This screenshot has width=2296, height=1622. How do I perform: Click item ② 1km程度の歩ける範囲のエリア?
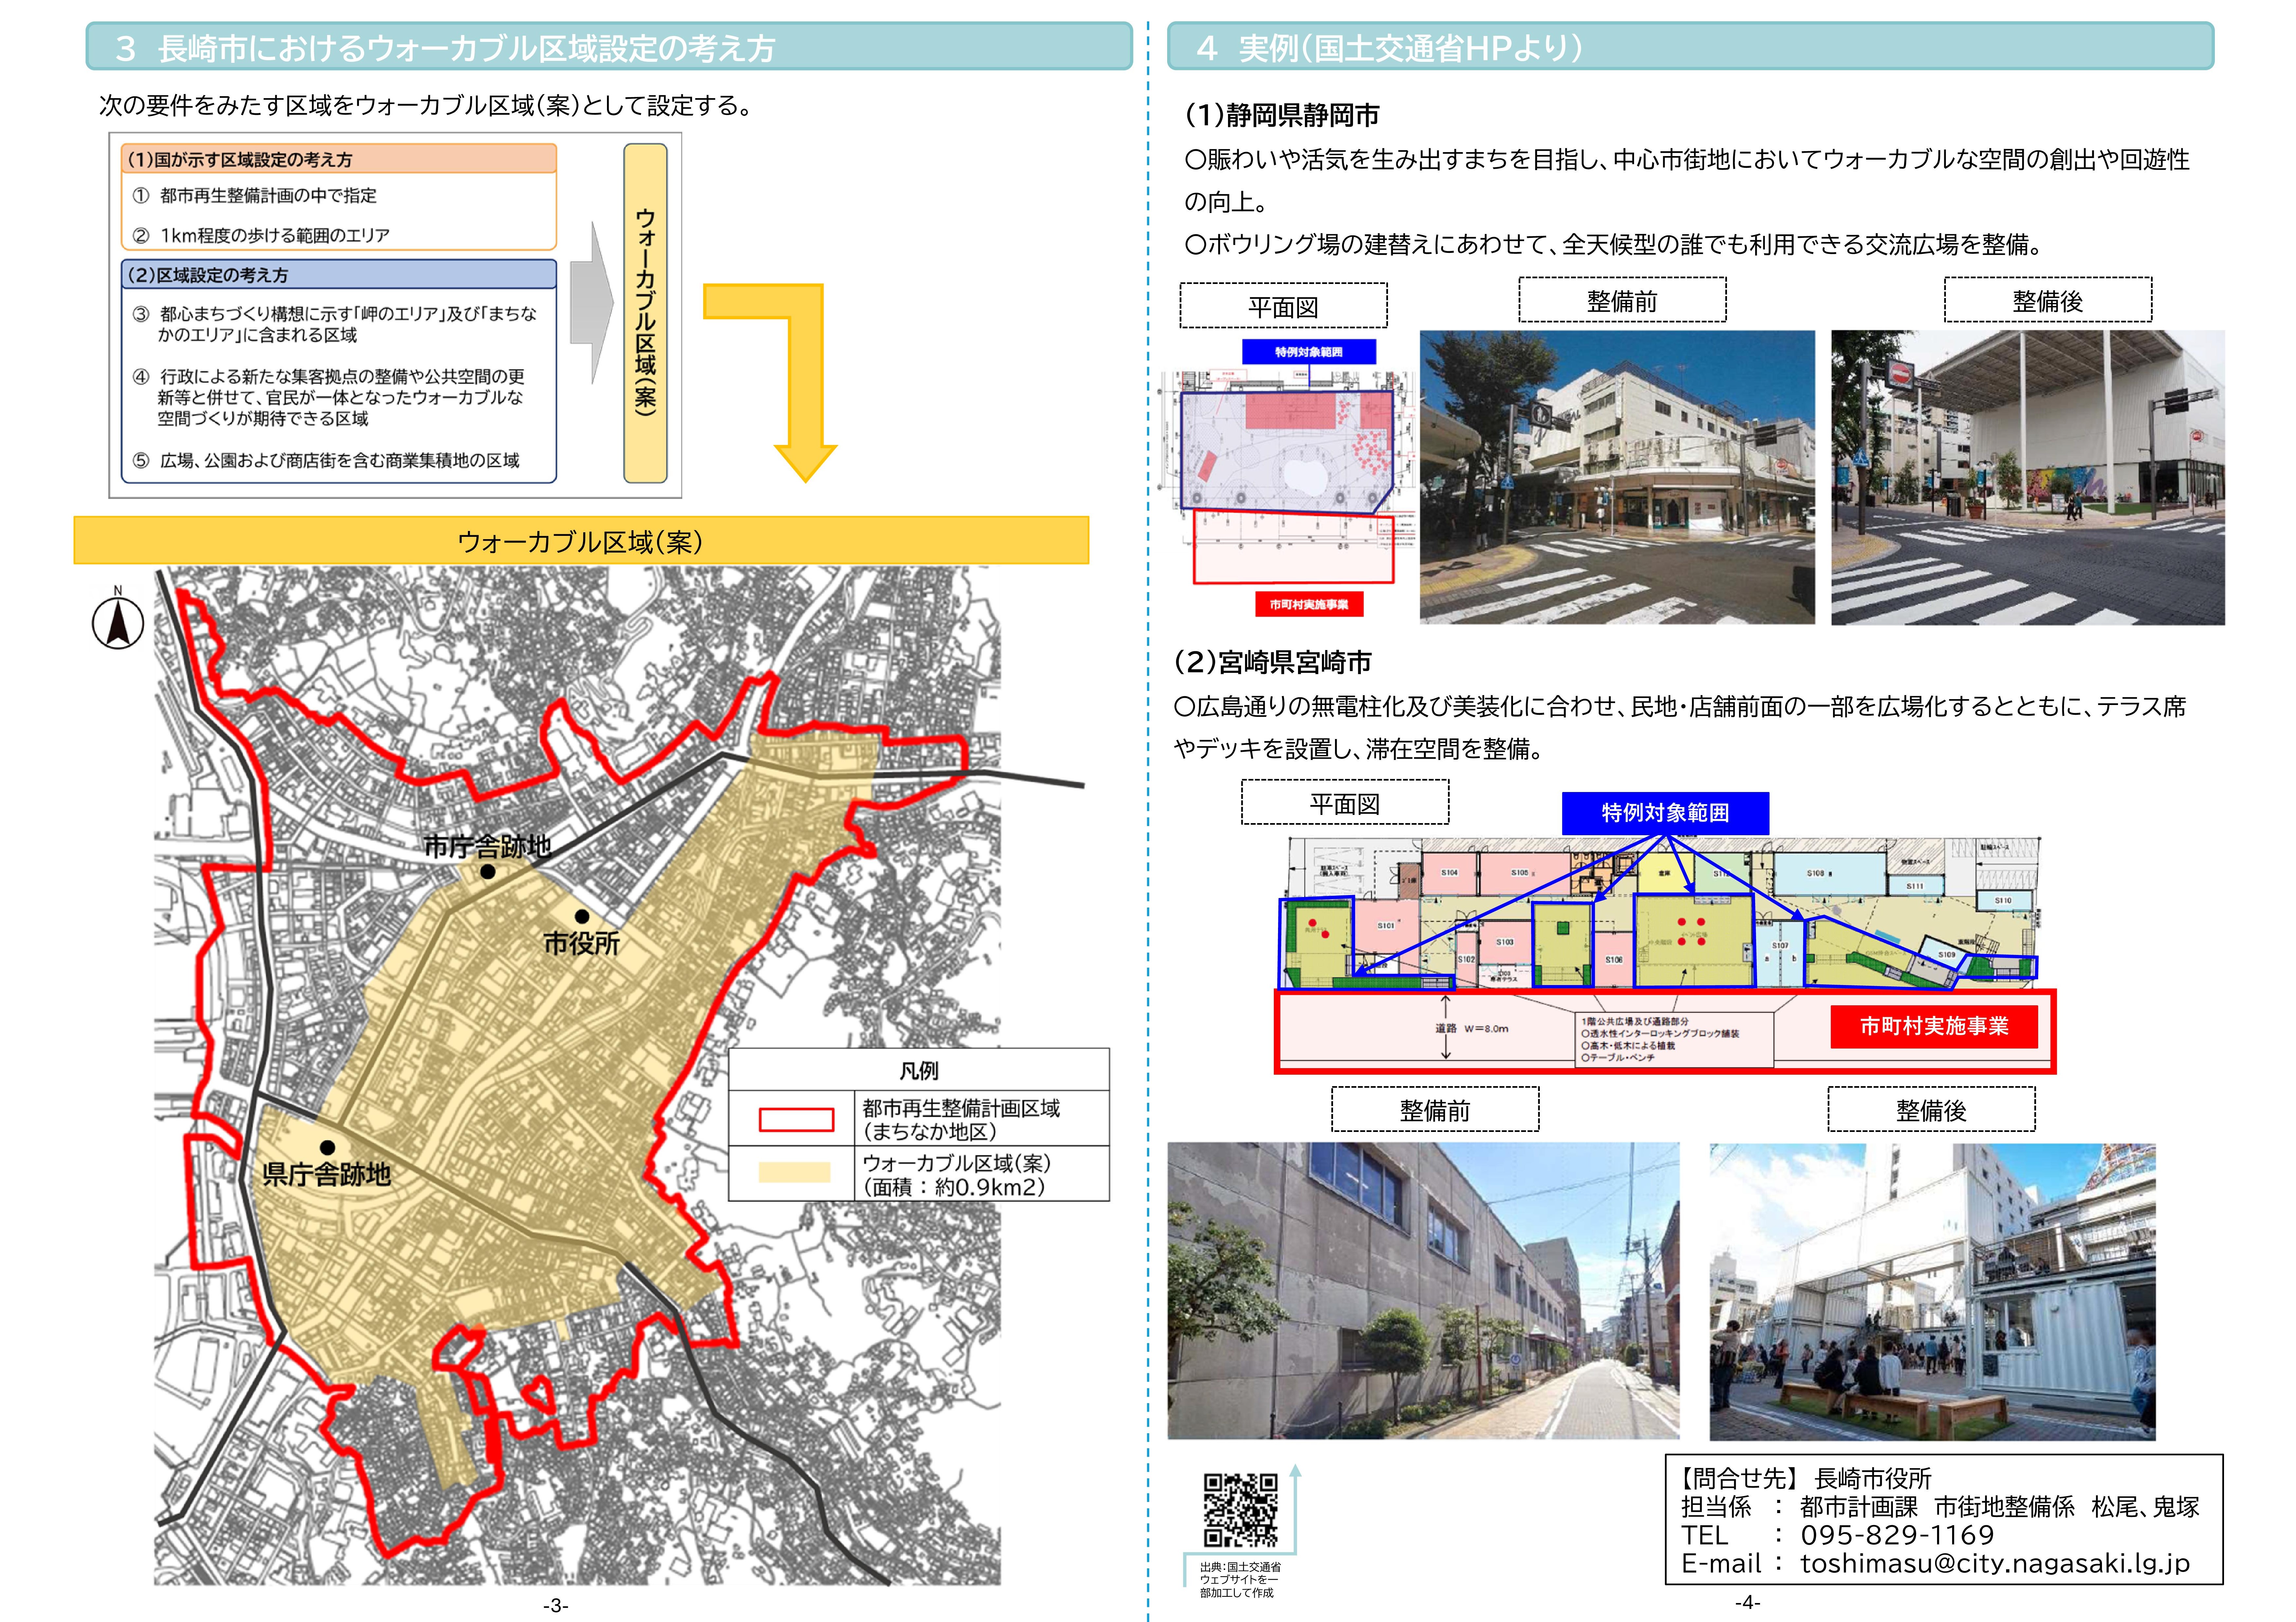(261, 236)
